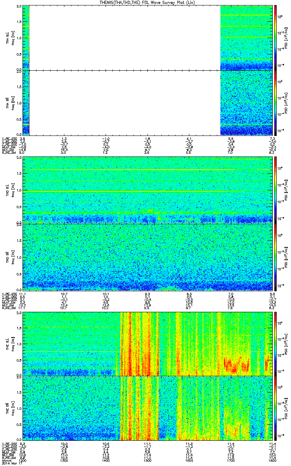Click X_RE_GSE row label below THD panels

(x=9, y=294)
